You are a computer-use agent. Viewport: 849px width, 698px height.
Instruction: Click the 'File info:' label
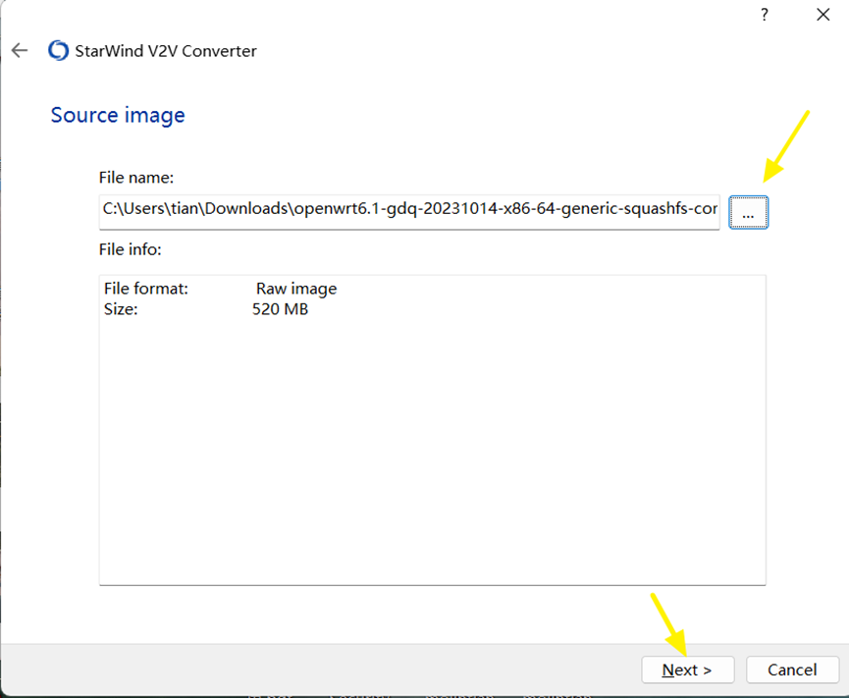point(130,249)
